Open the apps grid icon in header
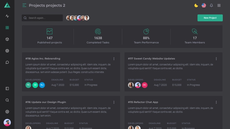Screen dimensions: 230x129 [219, 5]
